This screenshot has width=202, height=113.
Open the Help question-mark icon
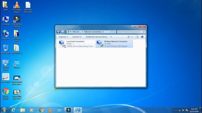(142, 37)
